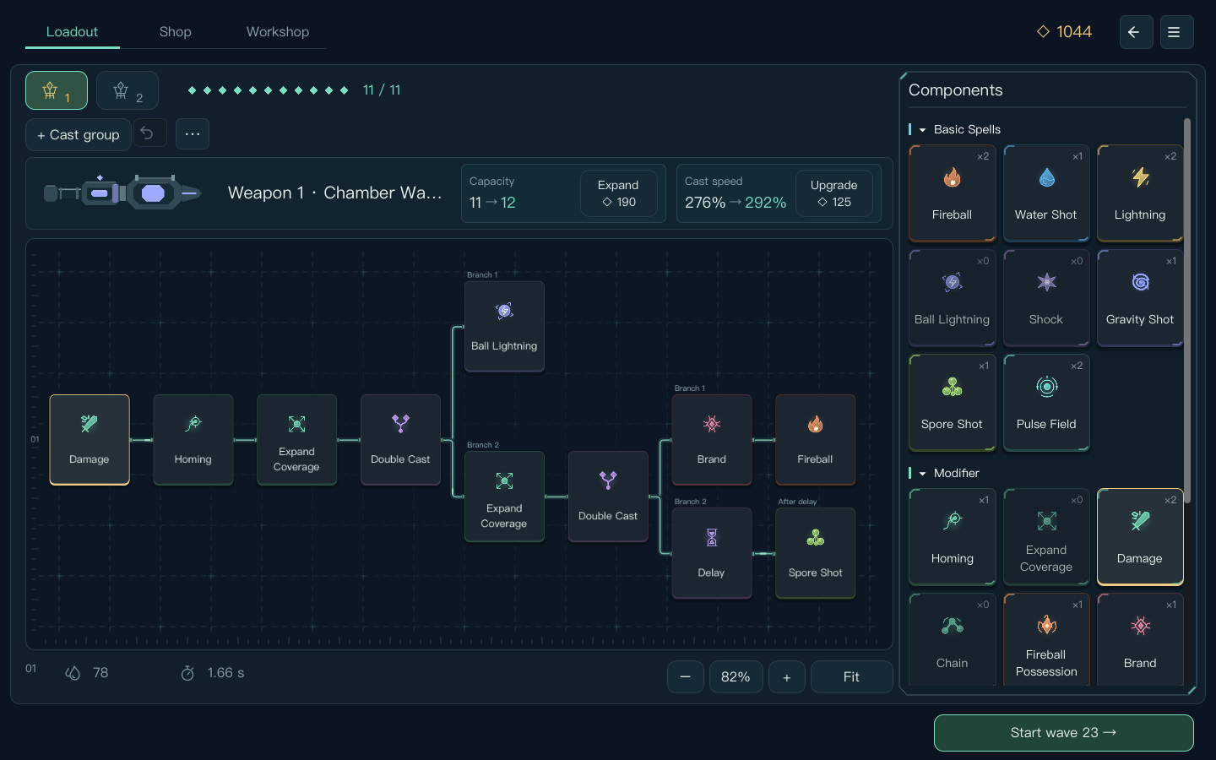Fit the graph to view

tap(851, 677)
